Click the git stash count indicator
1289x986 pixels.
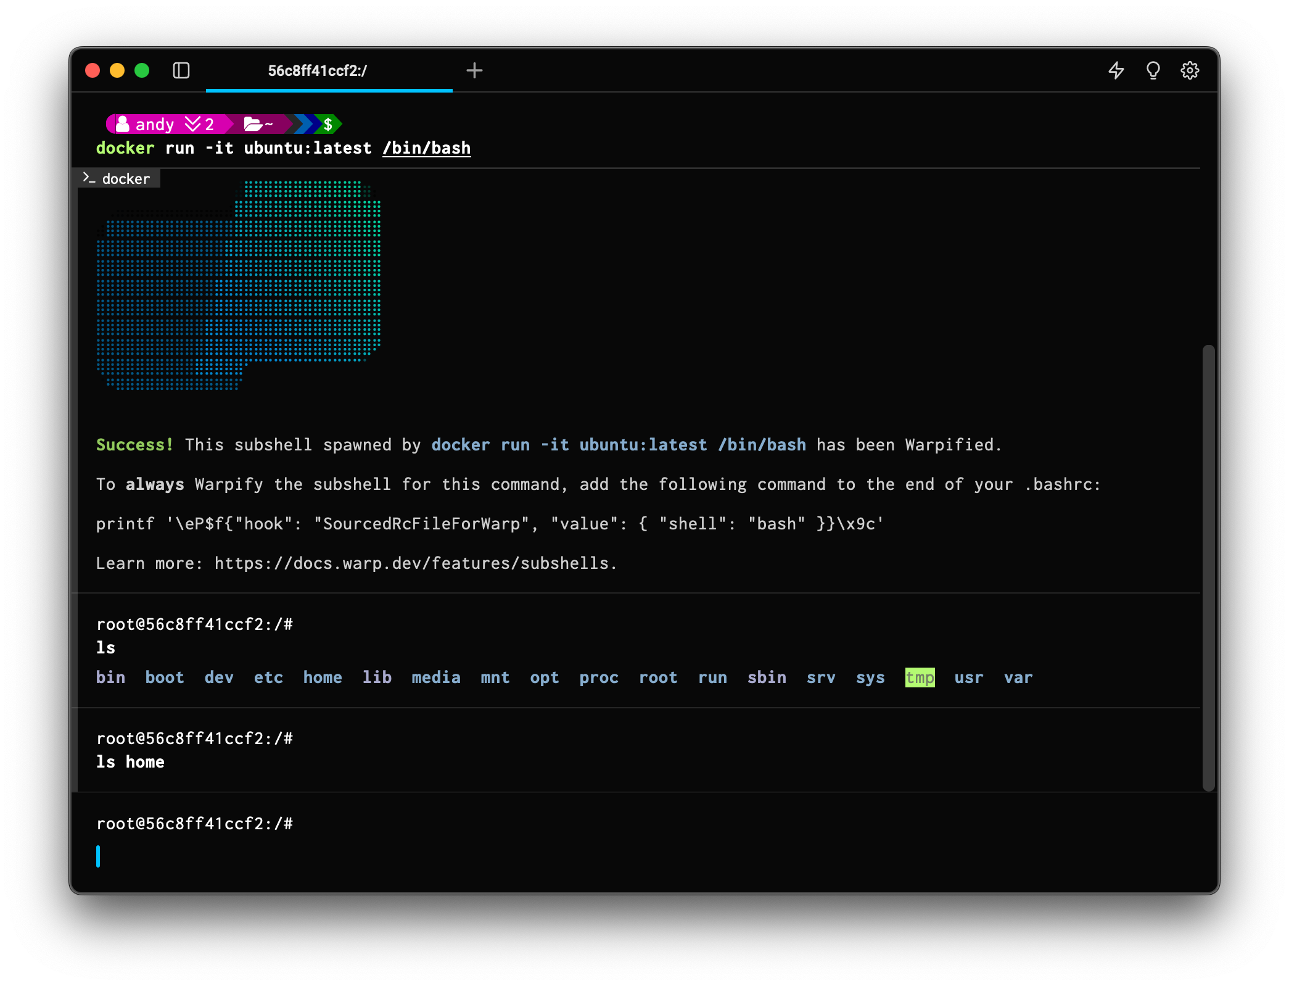200,125
